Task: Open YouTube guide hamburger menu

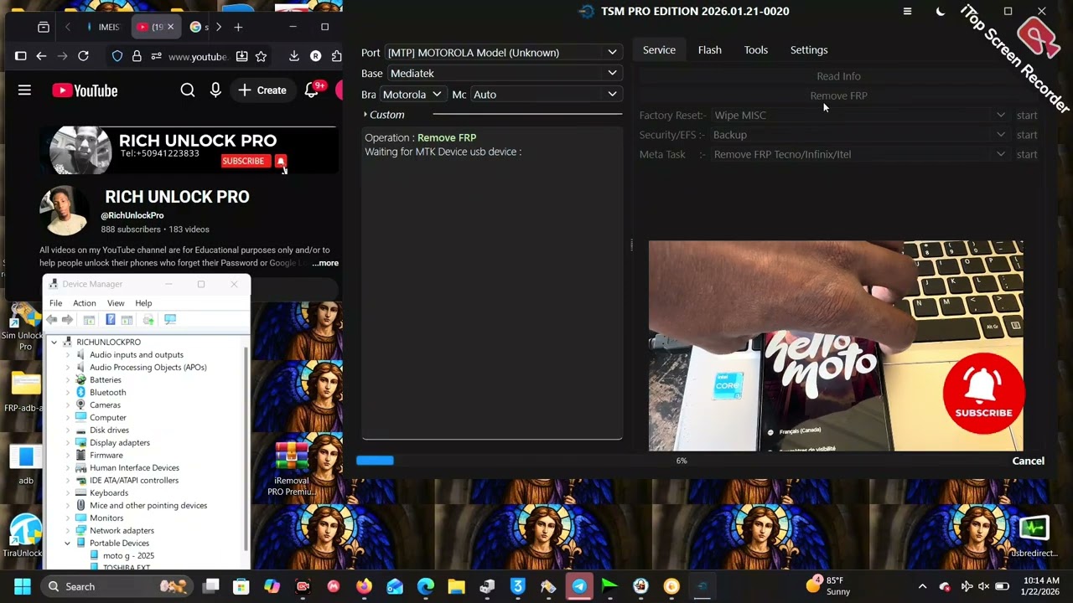Action: coord(24,90)
